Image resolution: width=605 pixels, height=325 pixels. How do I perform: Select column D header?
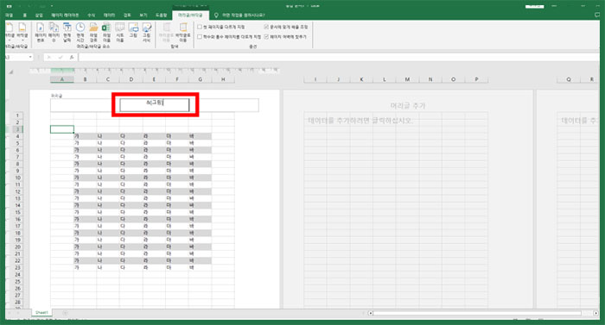tap(131, 79)
